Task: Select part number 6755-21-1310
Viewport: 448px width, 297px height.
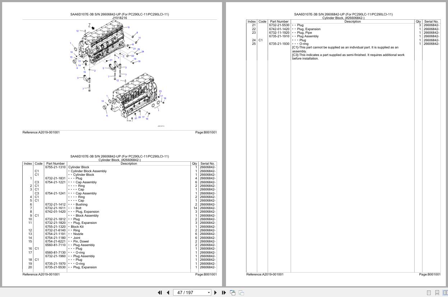Action: (x=55, y=167)
